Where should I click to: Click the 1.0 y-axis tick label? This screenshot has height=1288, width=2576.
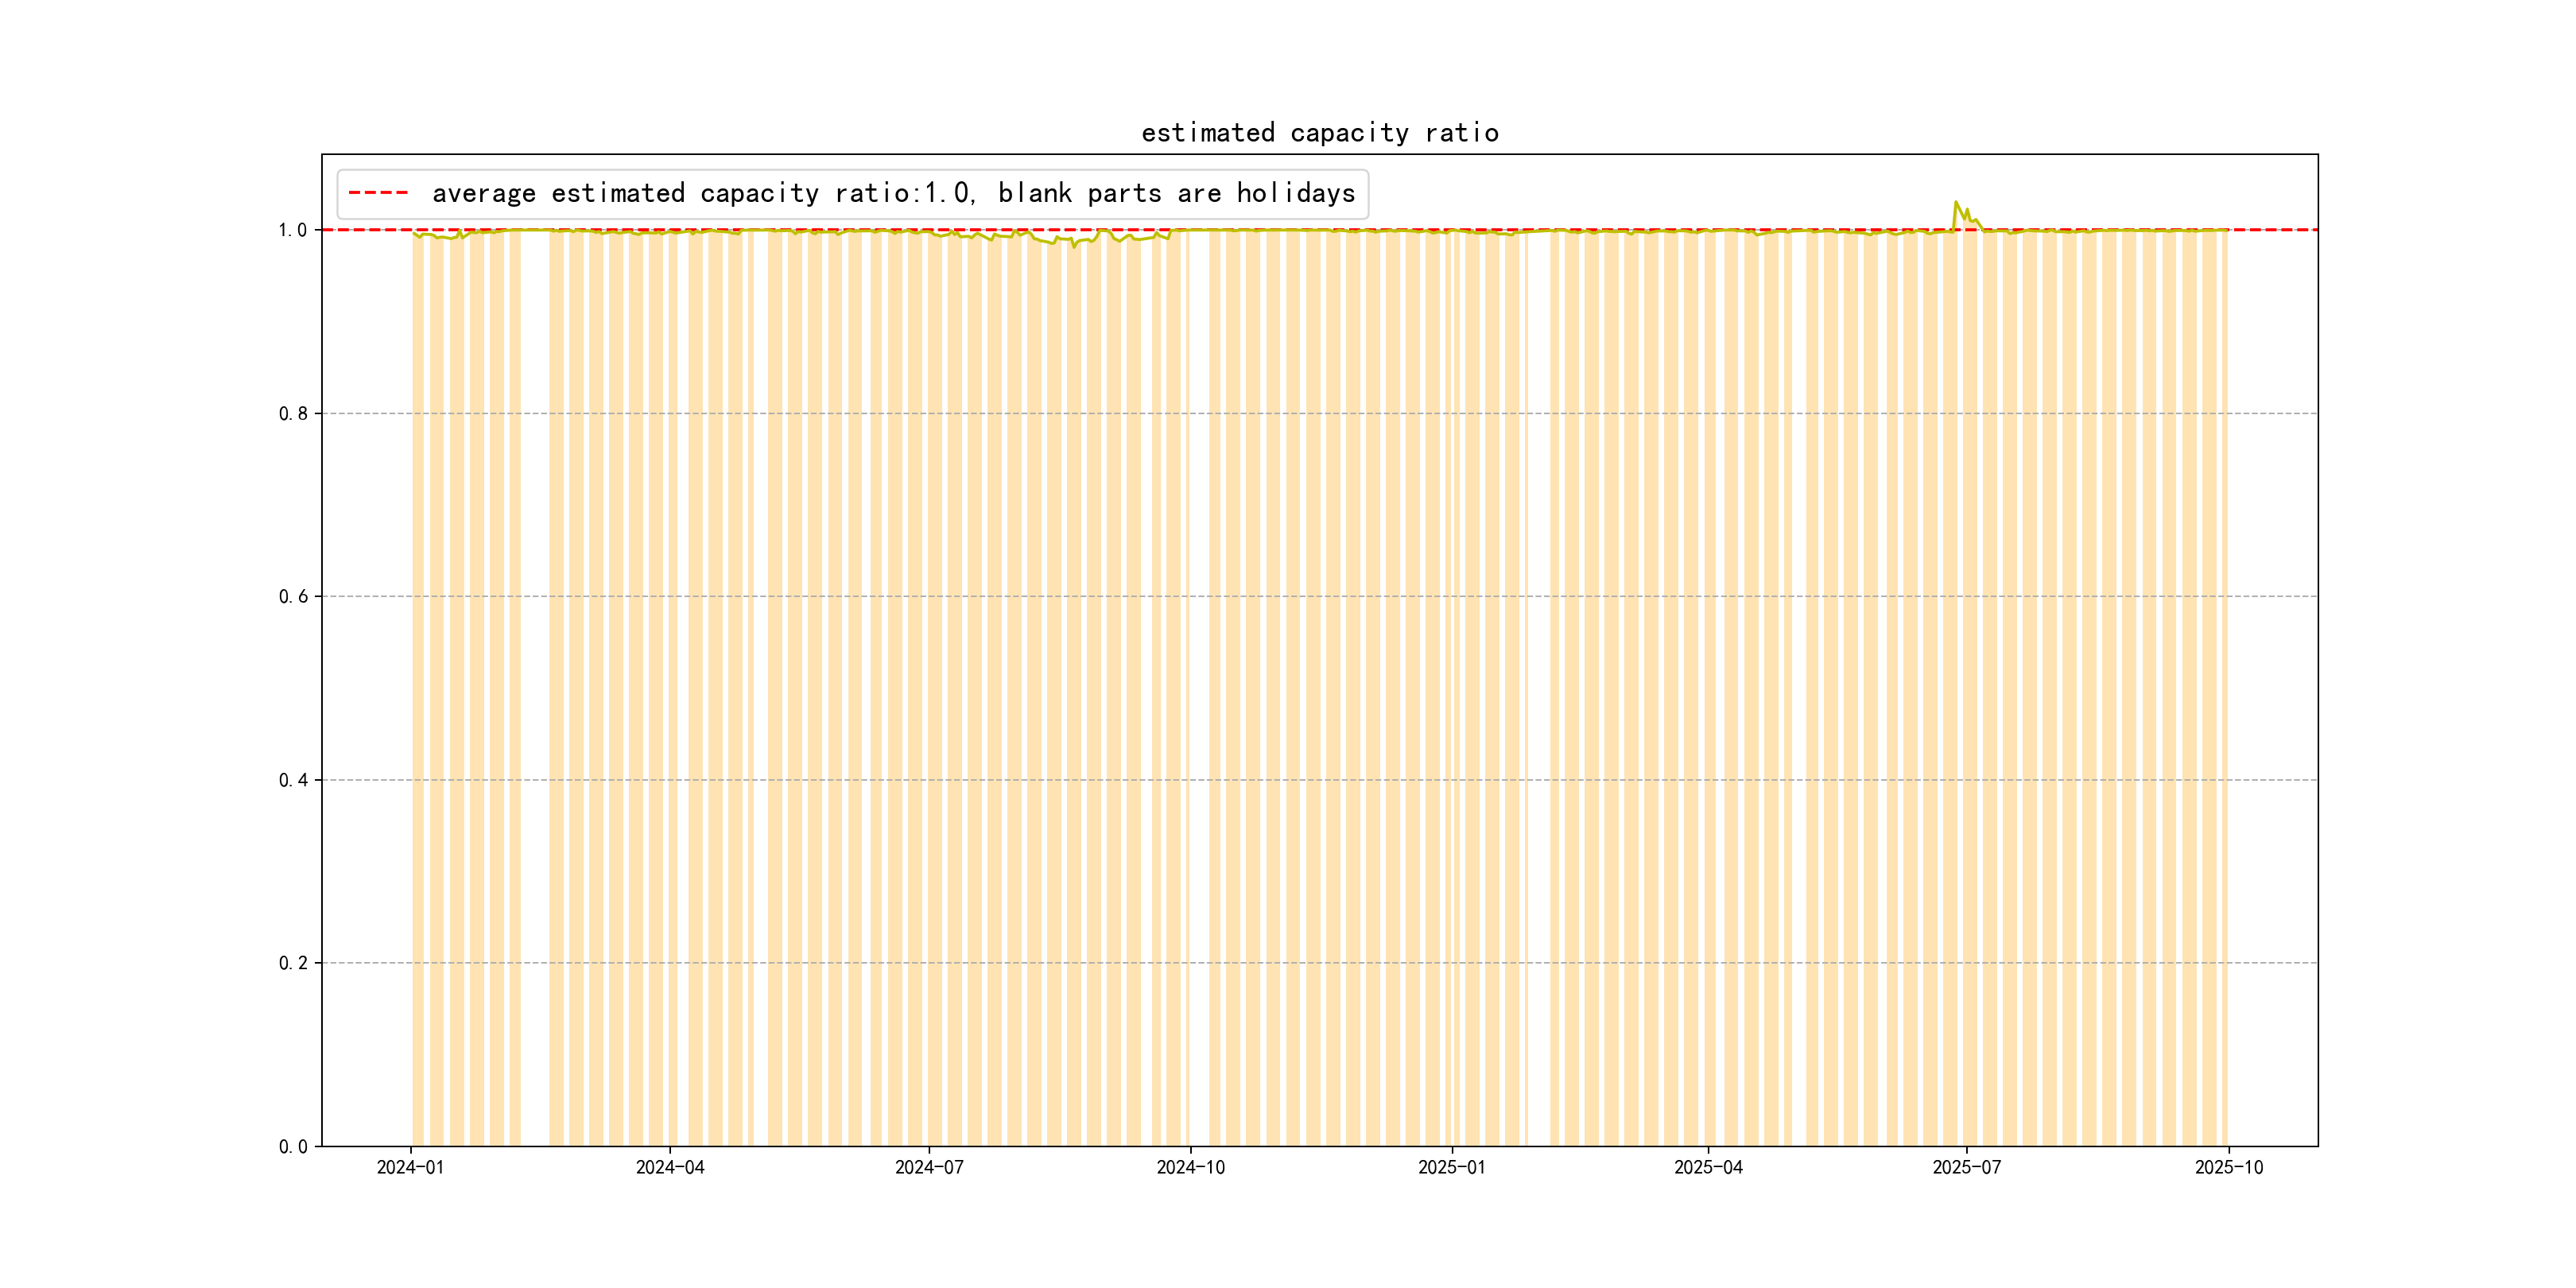tap(293, 230)
